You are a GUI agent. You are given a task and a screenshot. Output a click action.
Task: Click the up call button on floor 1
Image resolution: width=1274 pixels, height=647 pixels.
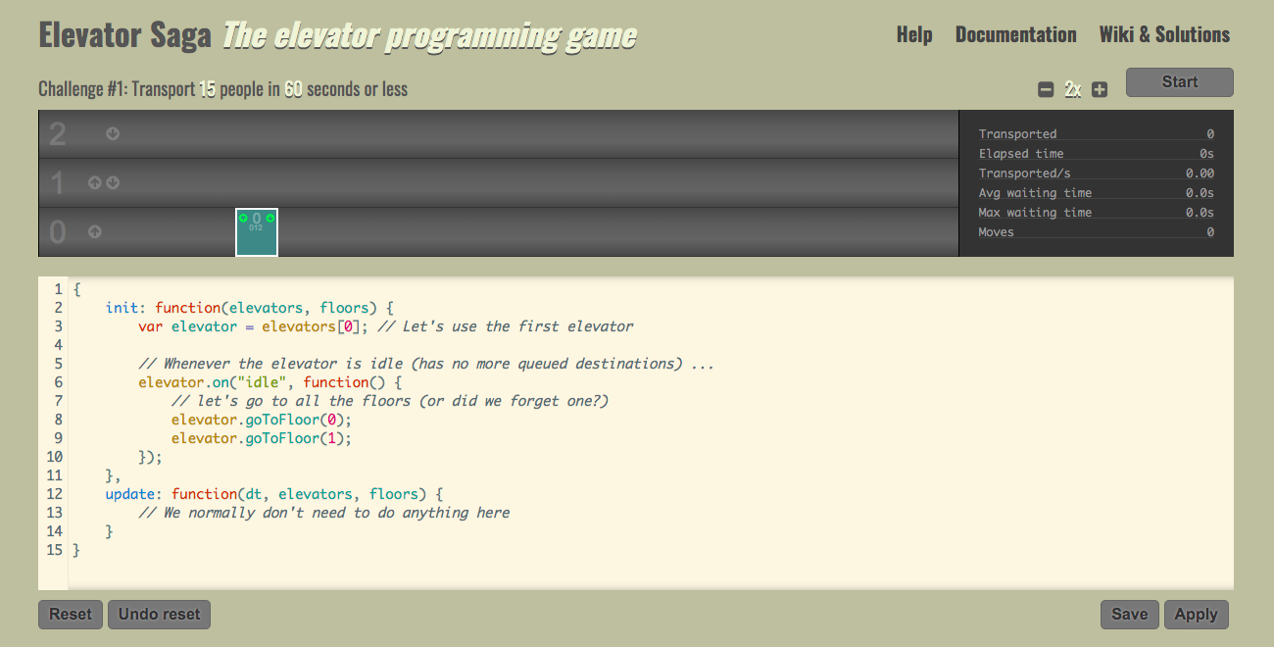point(95,182)
